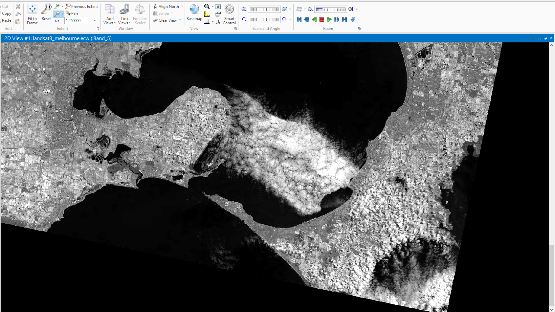
Task: Play roam in reverse (green left arrow)
Action: pos(314,19)
